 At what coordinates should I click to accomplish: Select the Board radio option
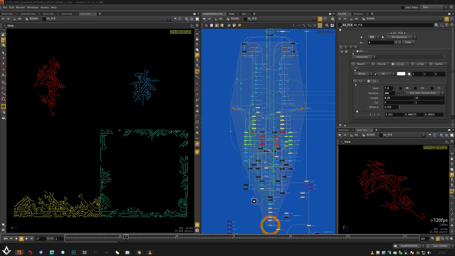(353, 64)
